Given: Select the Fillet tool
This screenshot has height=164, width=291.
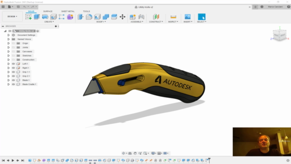Looking at the screenshot, I should [89, 17].
